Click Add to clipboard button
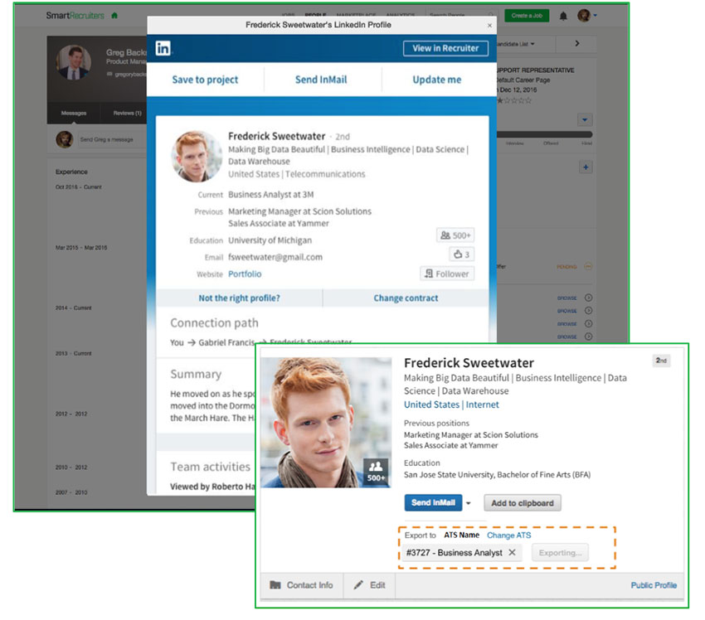The width and height of the screenshot is (705, 620). click(523, 503)
